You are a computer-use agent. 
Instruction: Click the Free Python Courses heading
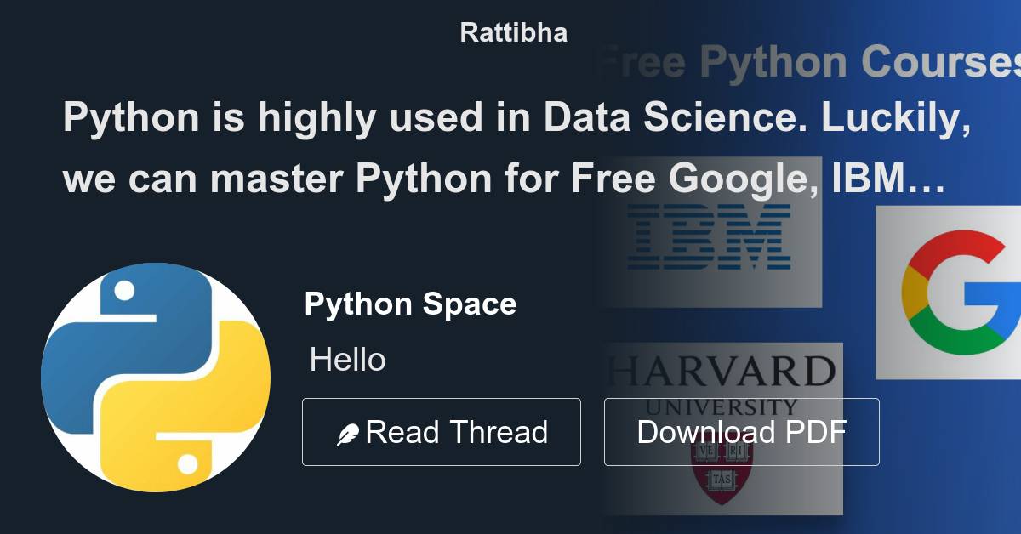[808, 62]
